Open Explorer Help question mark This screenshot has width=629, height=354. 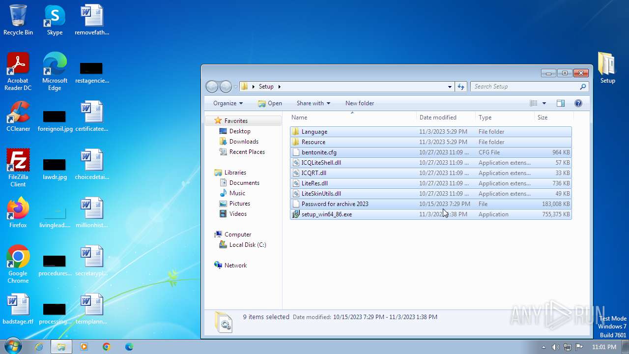pos(578,103)
